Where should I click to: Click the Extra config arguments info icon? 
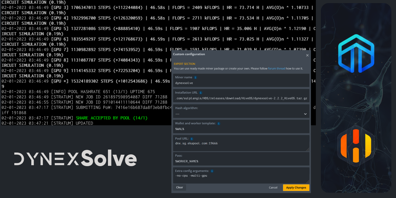212,171
